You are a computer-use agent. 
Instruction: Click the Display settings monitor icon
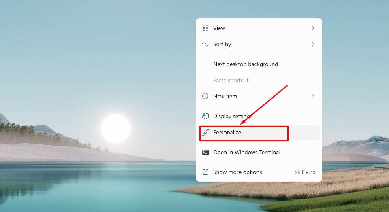click(x=205, y=116)
